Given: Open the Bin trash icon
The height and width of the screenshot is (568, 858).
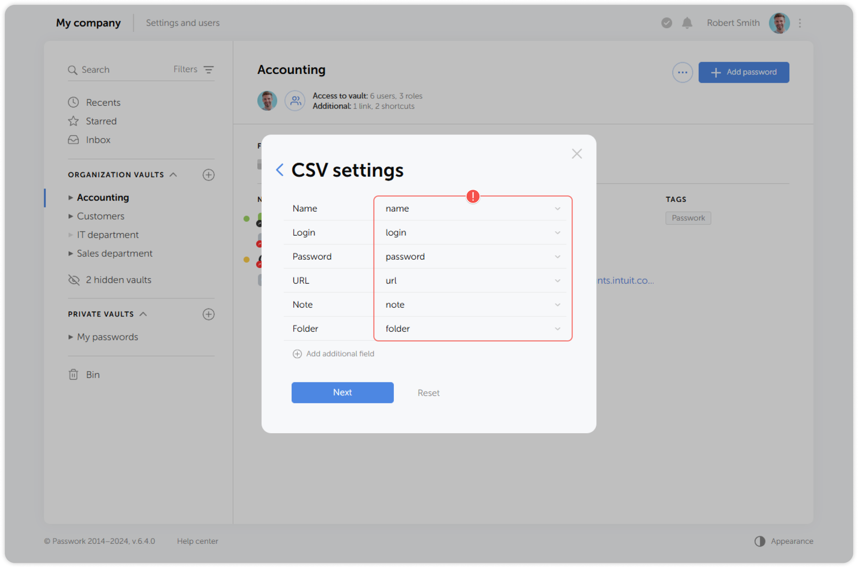Looking at the screenshot, I should coord(74,375).
